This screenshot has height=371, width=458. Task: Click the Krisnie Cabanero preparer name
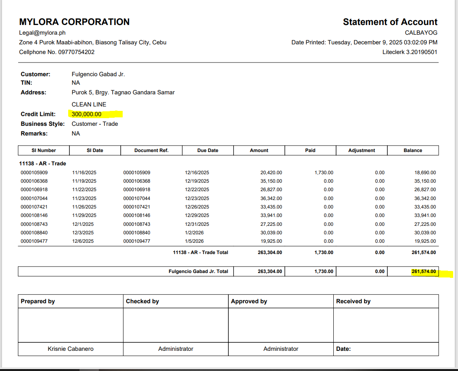pyautogui.click(x=71, y=349)
